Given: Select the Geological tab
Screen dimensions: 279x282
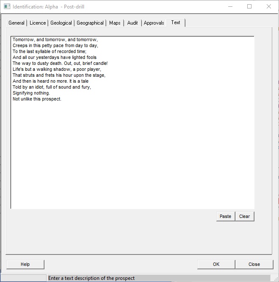Looking at the screenshot, I should click(61, 23).
